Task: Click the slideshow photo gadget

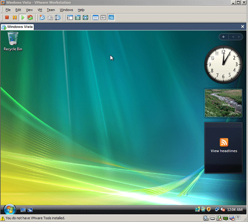Action: (x=223, y=103)
